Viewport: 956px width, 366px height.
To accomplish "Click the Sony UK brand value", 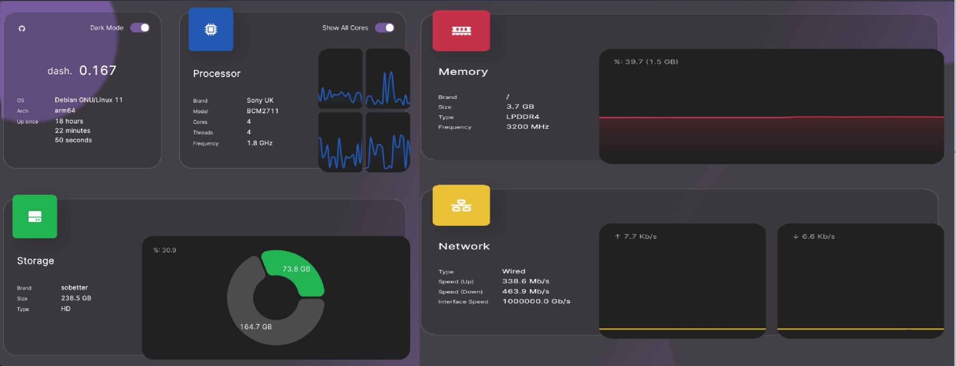I will tap(260, 100).
